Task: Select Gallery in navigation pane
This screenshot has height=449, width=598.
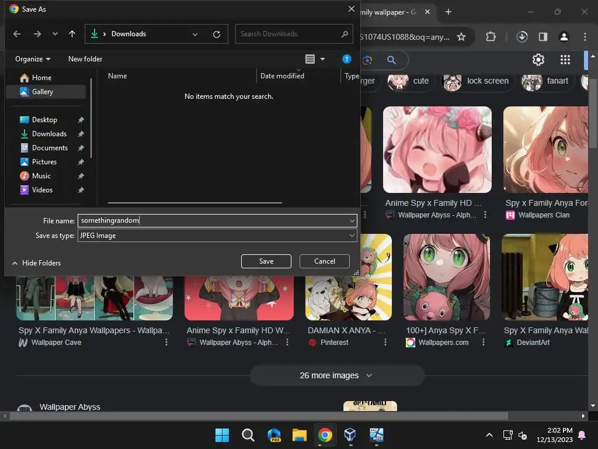Action: pyautogui.click(x=46, y=92)
